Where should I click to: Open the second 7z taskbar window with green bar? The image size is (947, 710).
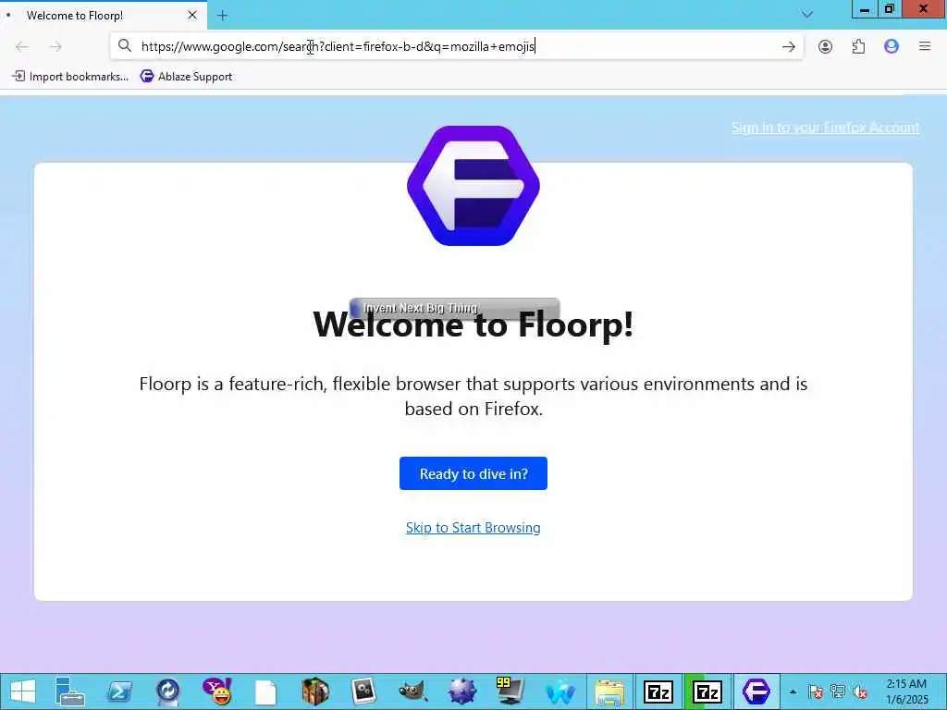point(707,692)
